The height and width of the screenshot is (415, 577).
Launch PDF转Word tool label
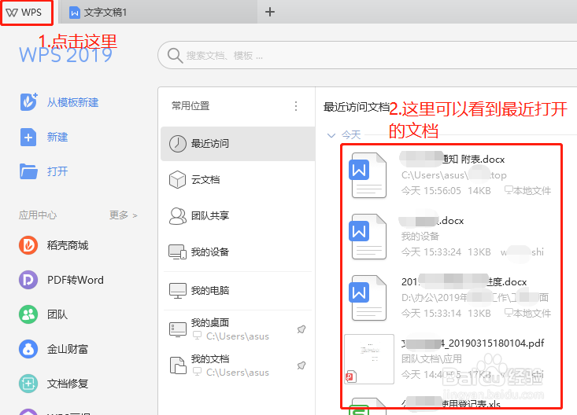[76, 280]
